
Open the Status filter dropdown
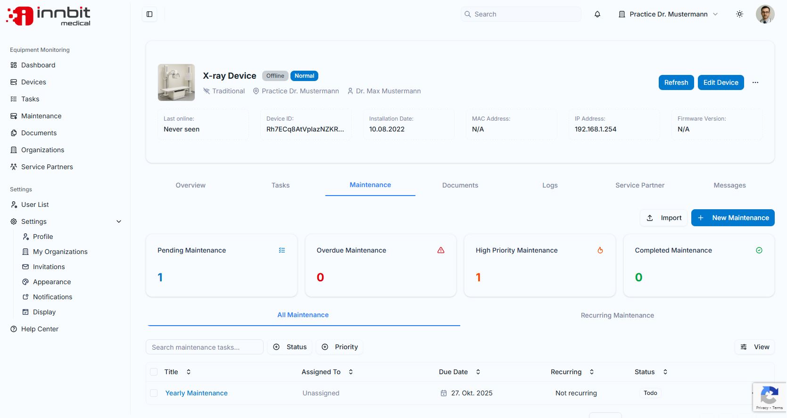290,347
